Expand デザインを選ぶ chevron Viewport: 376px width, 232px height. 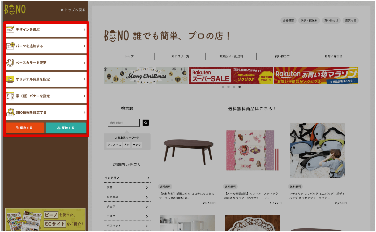84,29
